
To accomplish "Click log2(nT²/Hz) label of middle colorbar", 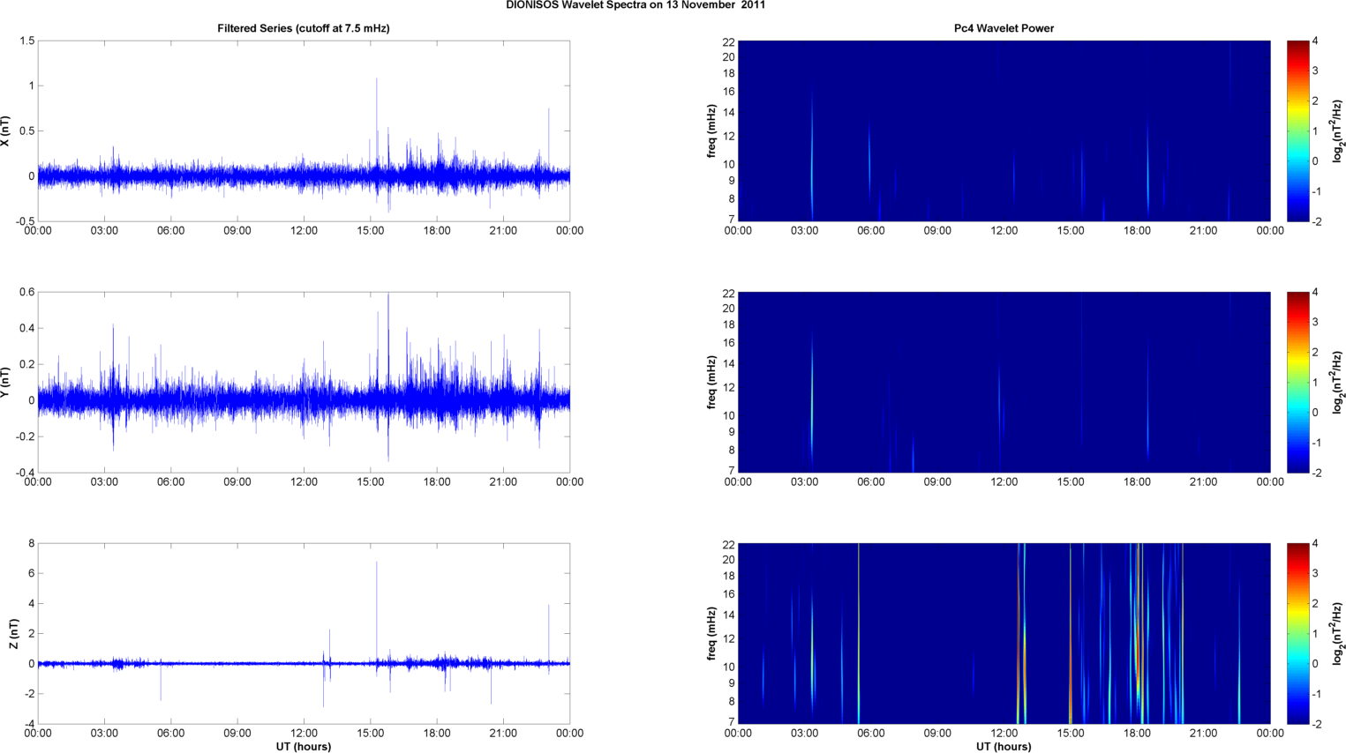I will point(1338,382).
